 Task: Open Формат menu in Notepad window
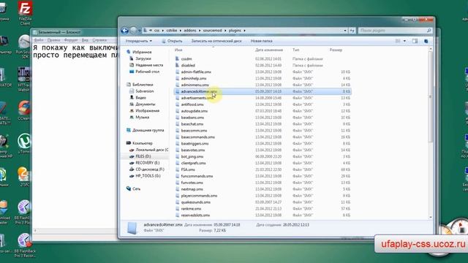coord(71,40)
